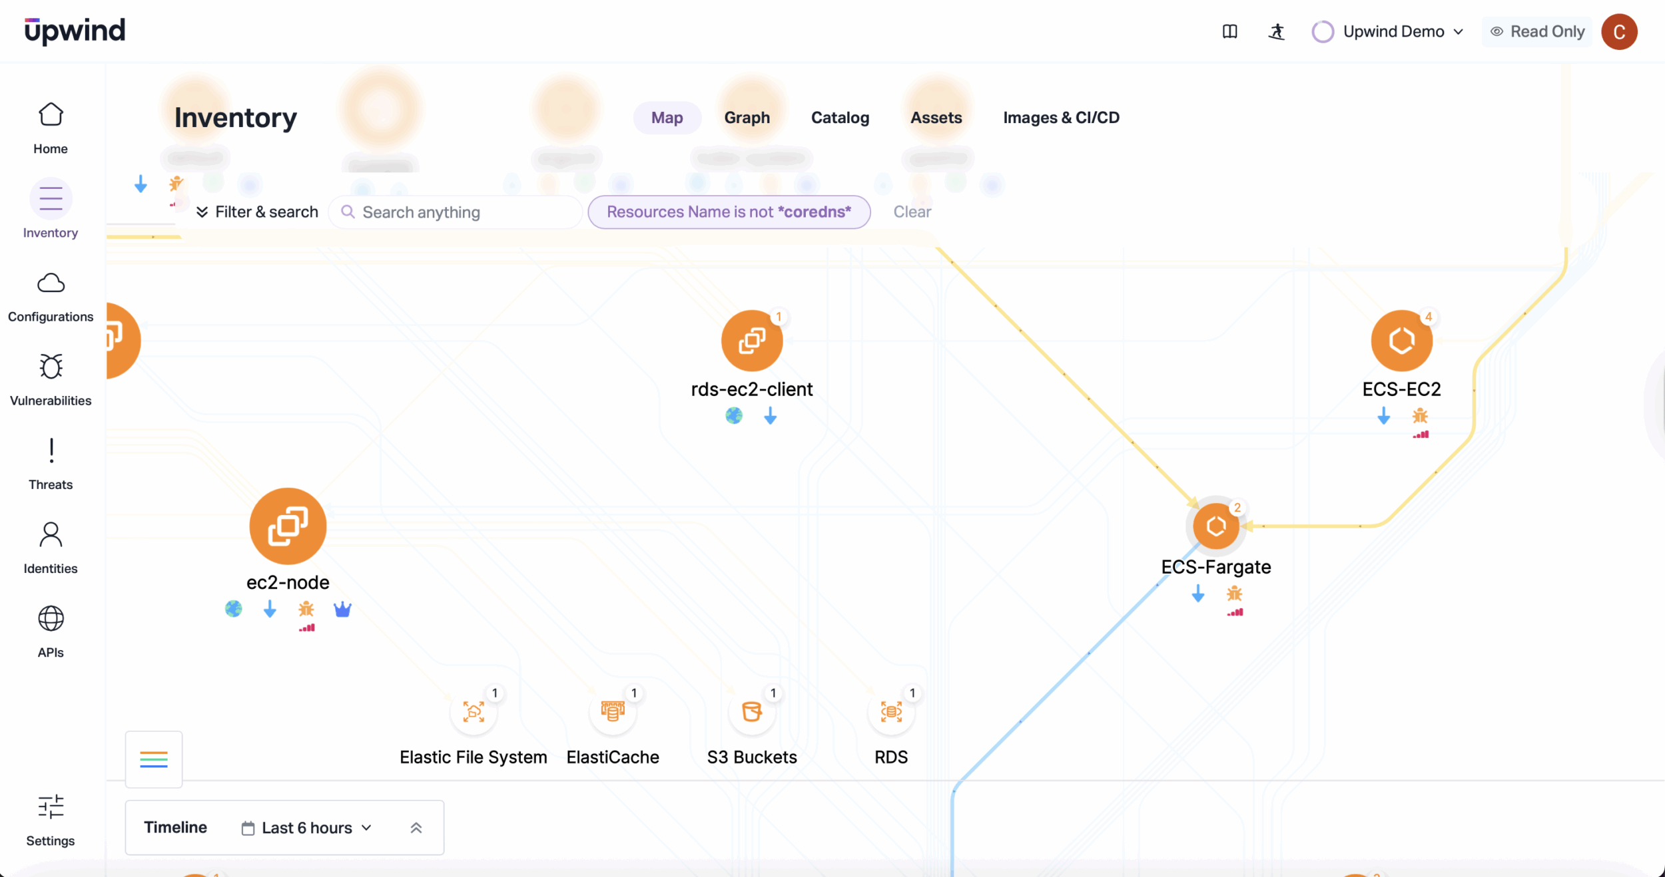Click the ingress arrow under ECS-Fargate
This screenshot has height=877, width=1665.
click(1197, 594)
